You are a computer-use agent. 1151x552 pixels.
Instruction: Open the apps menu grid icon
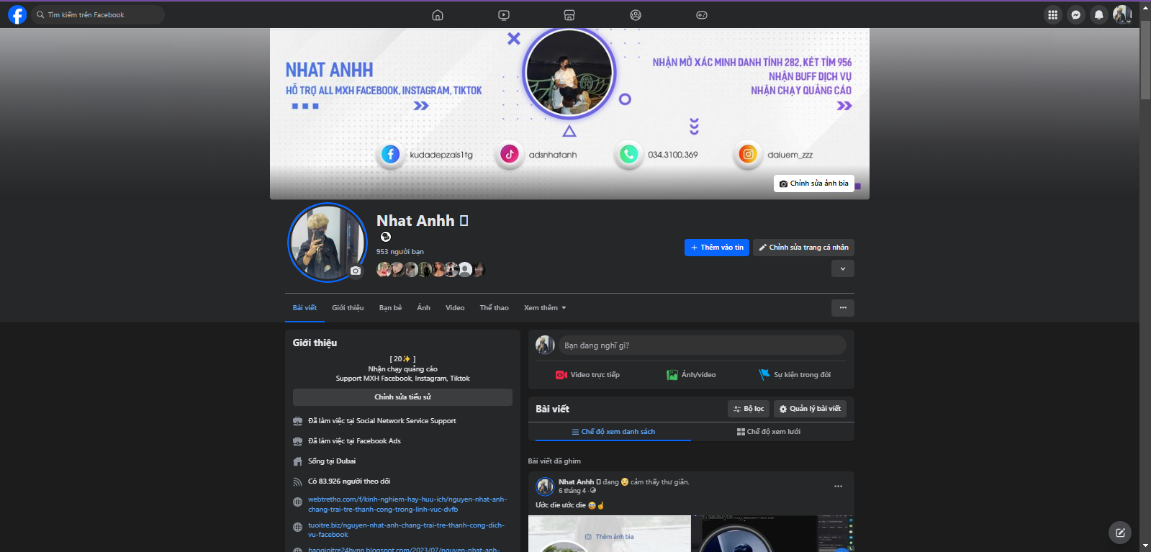click(1053, 14)
